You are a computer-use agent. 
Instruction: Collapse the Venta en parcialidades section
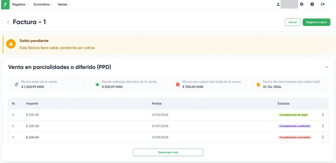point(327,67)
